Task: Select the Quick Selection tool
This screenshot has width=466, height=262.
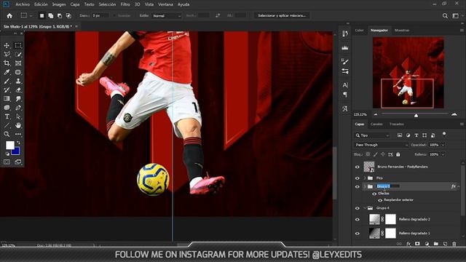Action: (x=18, y=55)
